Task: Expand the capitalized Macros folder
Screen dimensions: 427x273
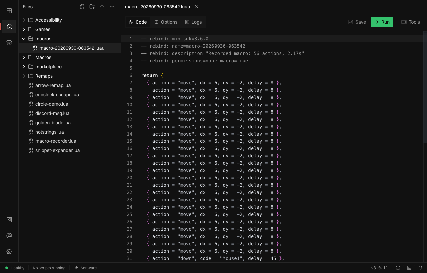Action: tap(70, 57)
